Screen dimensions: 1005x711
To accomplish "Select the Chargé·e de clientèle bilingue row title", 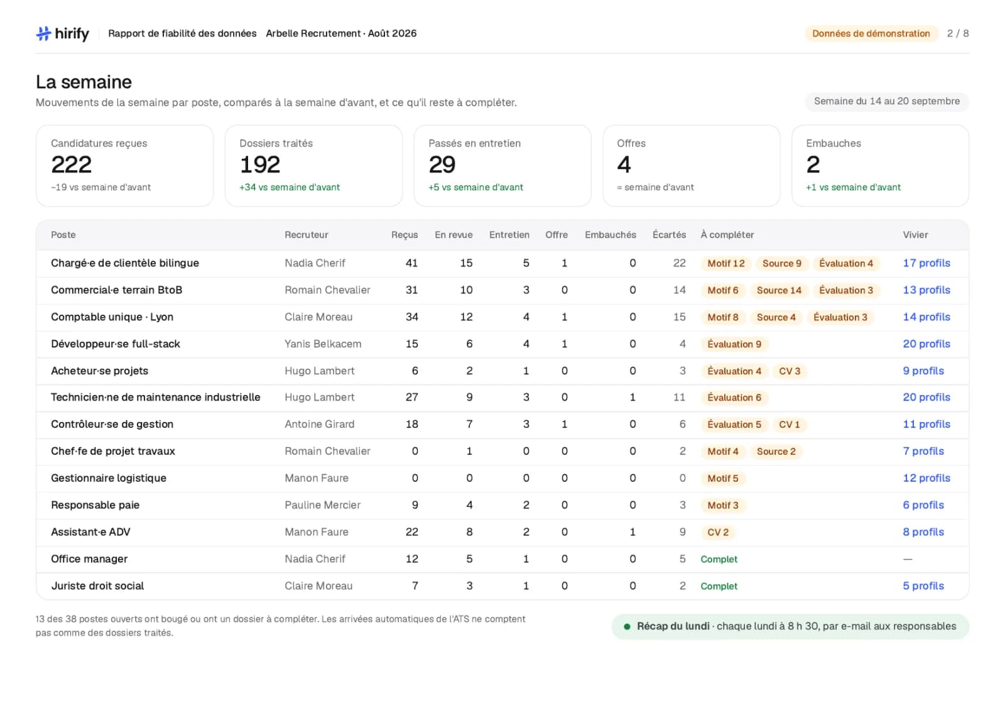I will point(125,263).
